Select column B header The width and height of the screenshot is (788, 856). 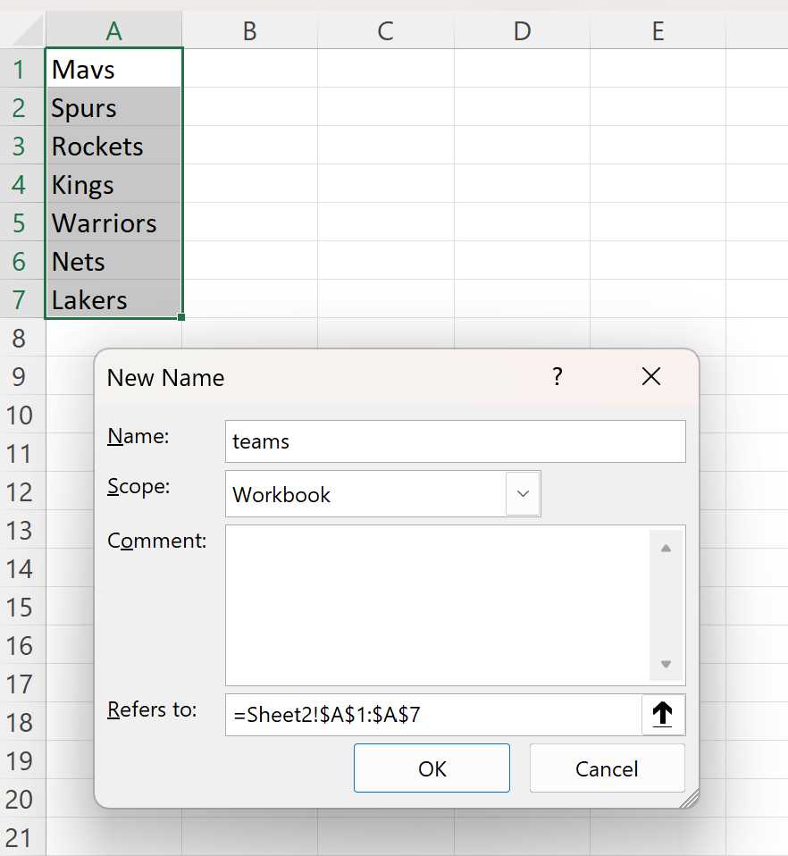(249, 30)
